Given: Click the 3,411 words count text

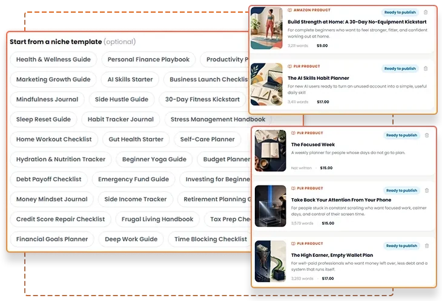Looking at the screenshot, I should point(298,102).
